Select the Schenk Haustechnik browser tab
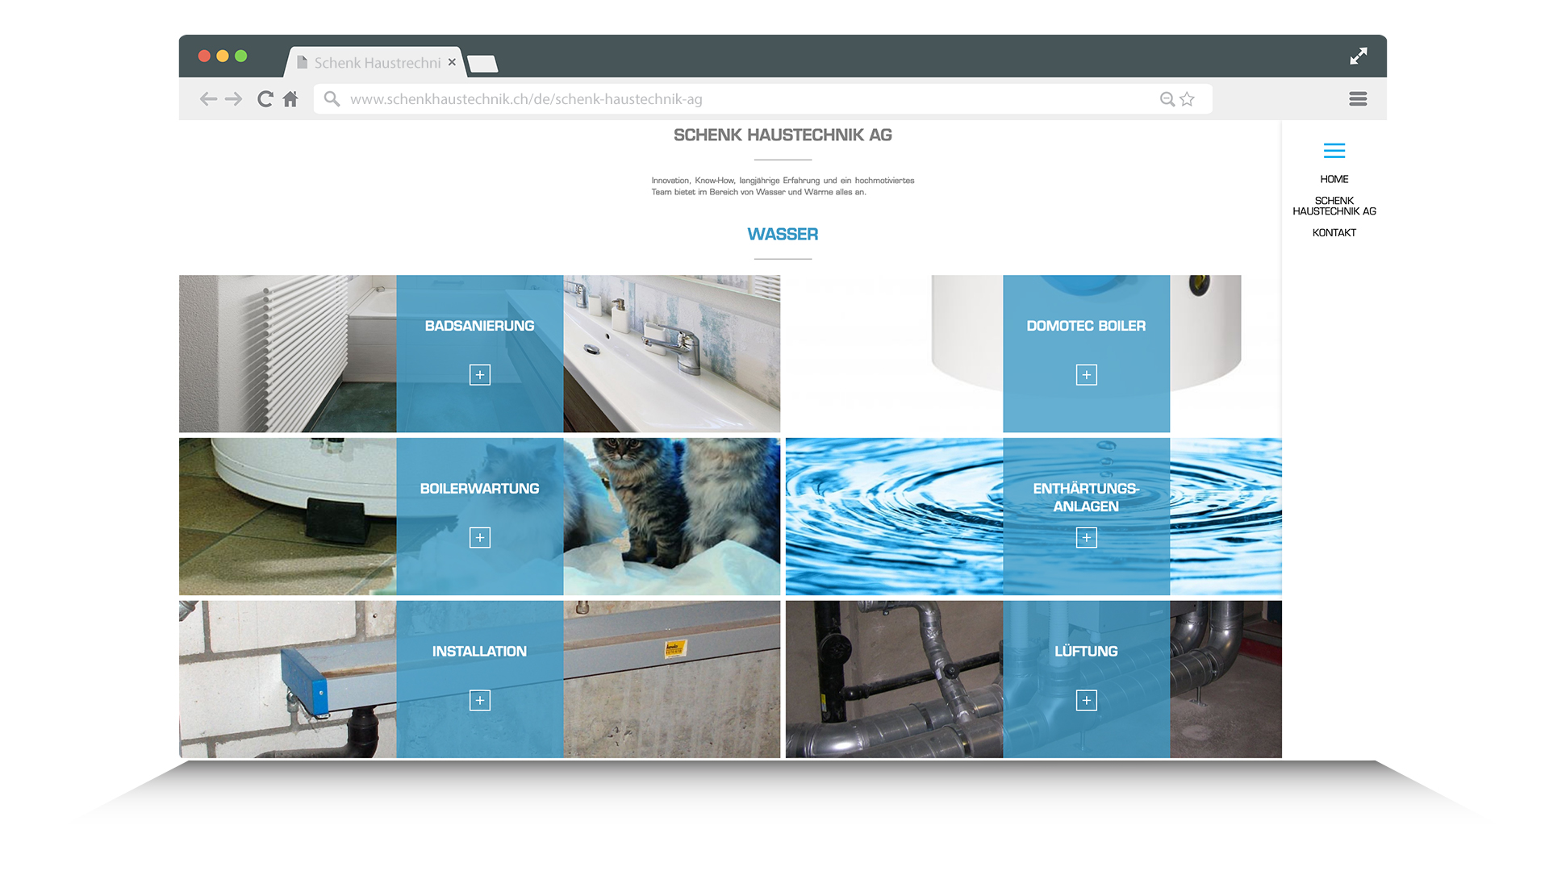 pyautogui.click(x=376, y=62)
